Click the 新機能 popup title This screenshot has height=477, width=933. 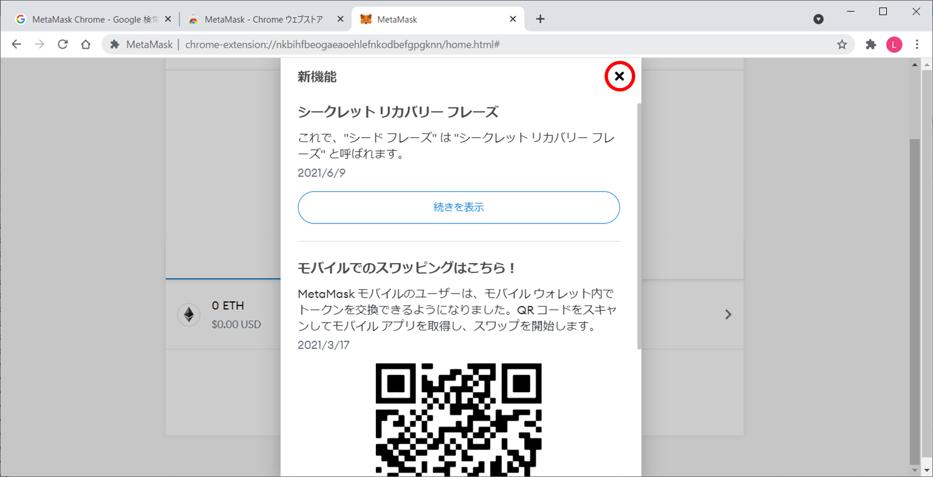[x=317, y=77]
